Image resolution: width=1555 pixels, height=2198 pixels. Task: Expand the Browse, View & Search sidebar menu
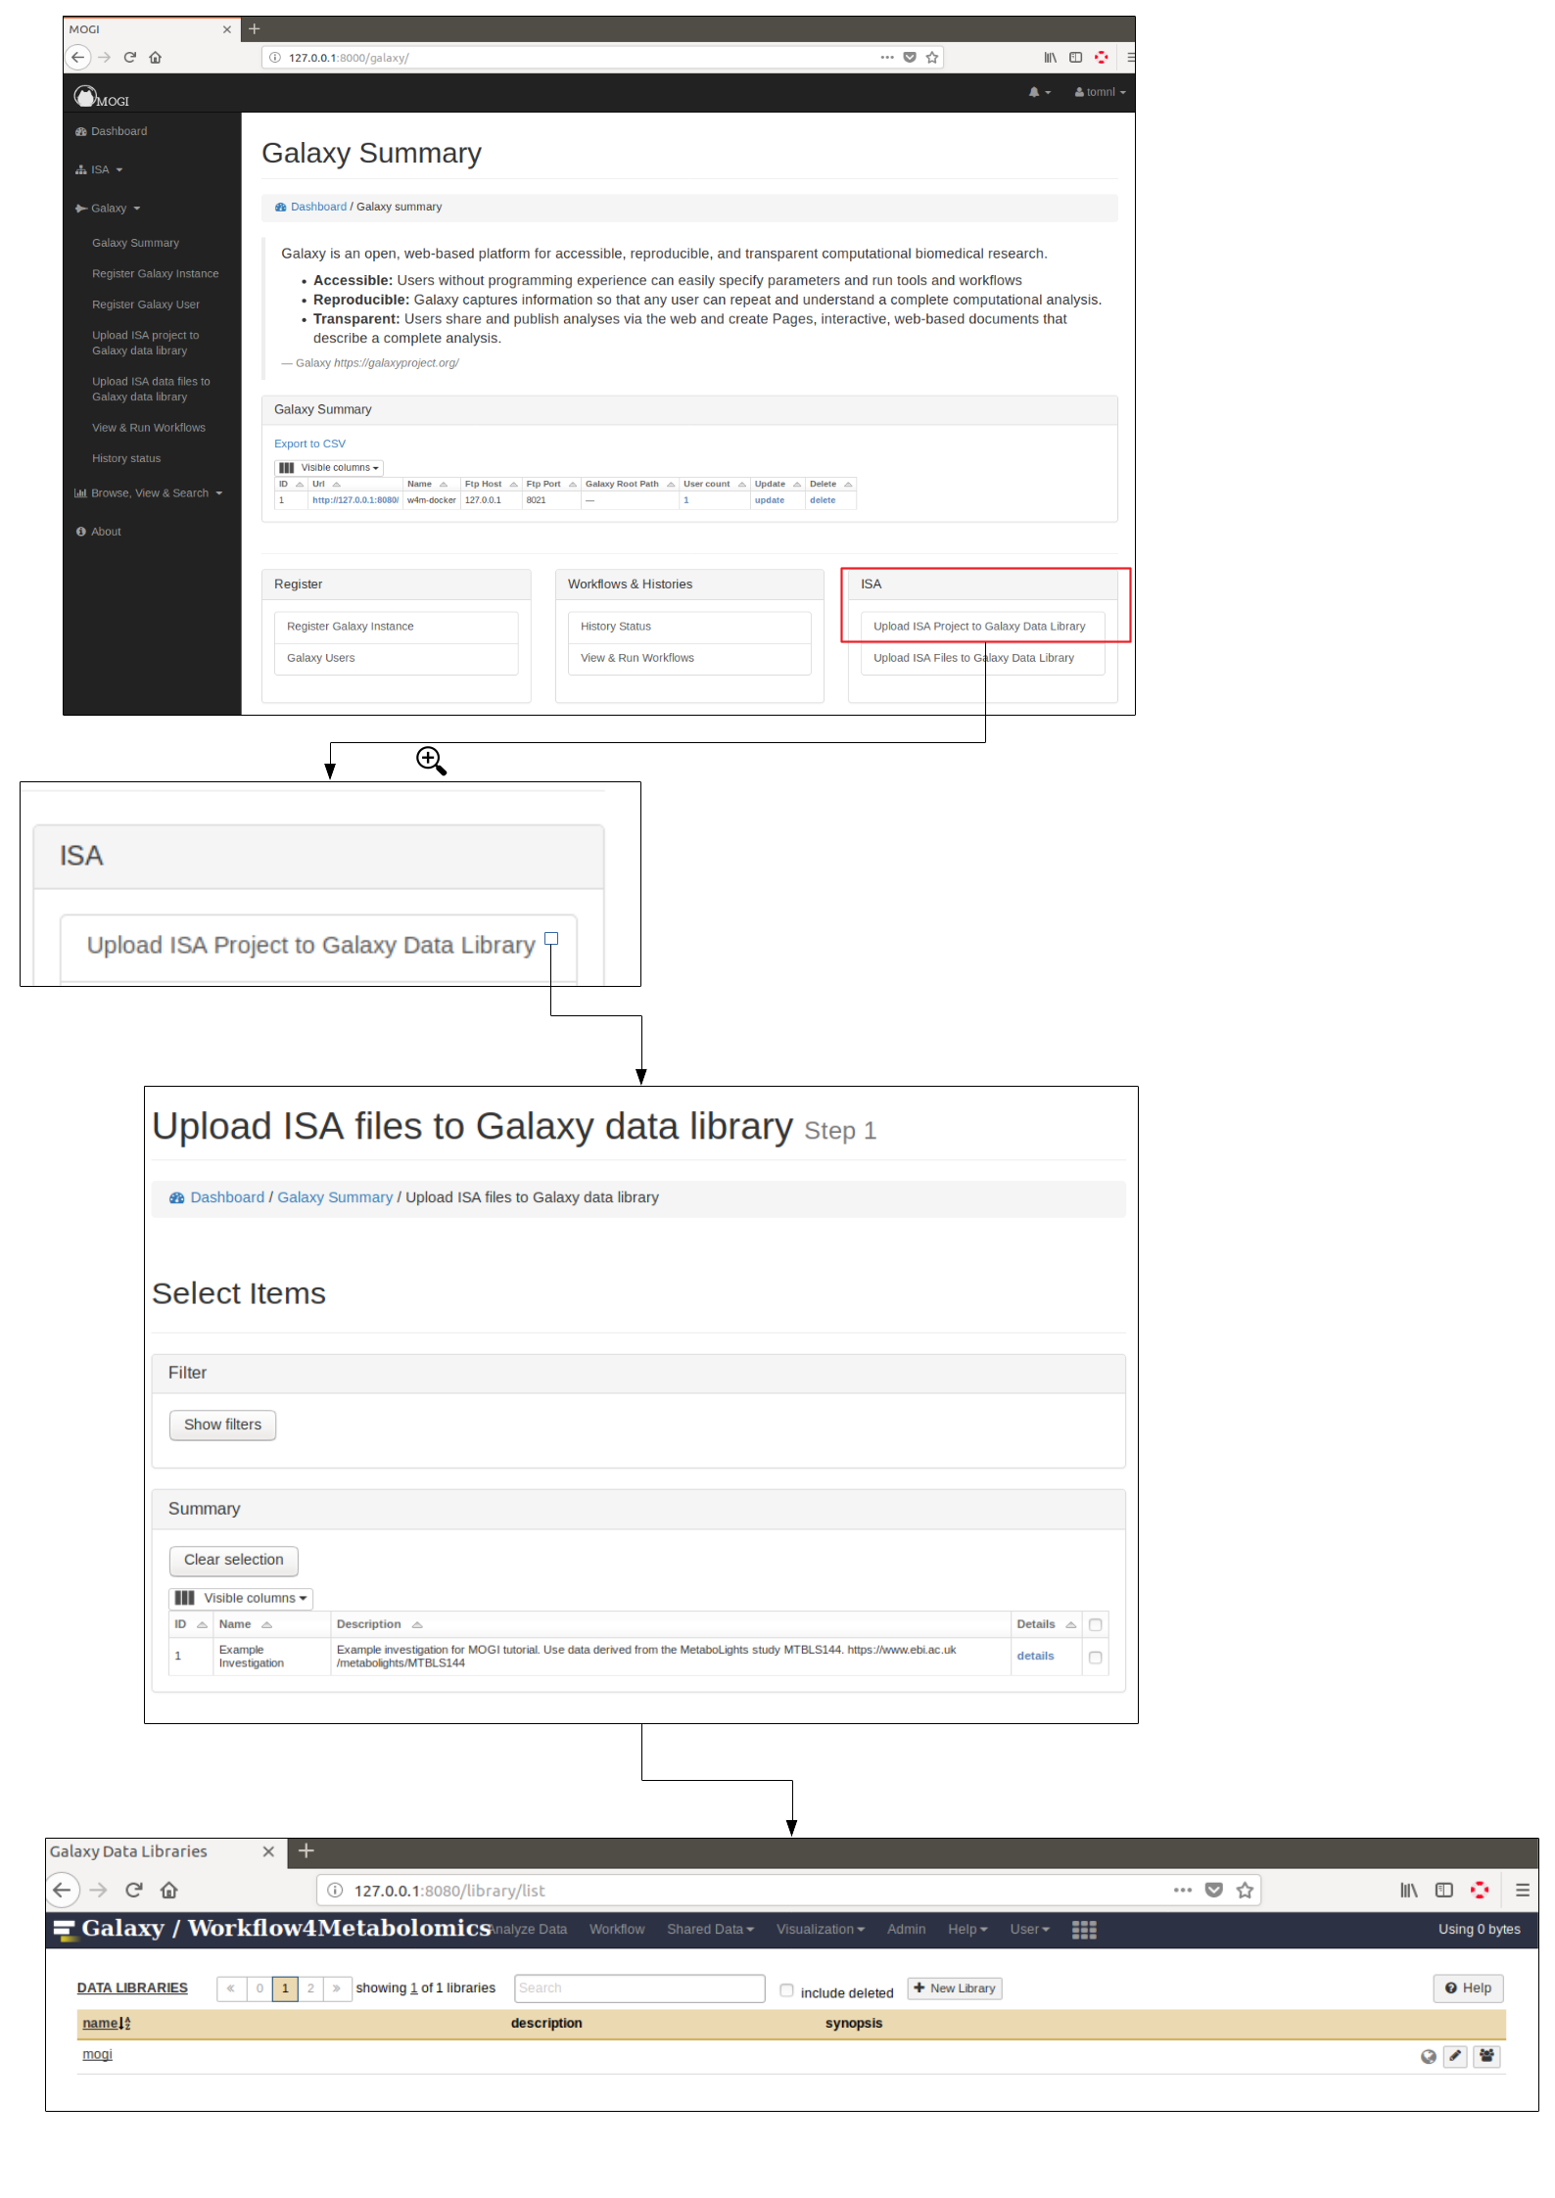click(149, 493)
